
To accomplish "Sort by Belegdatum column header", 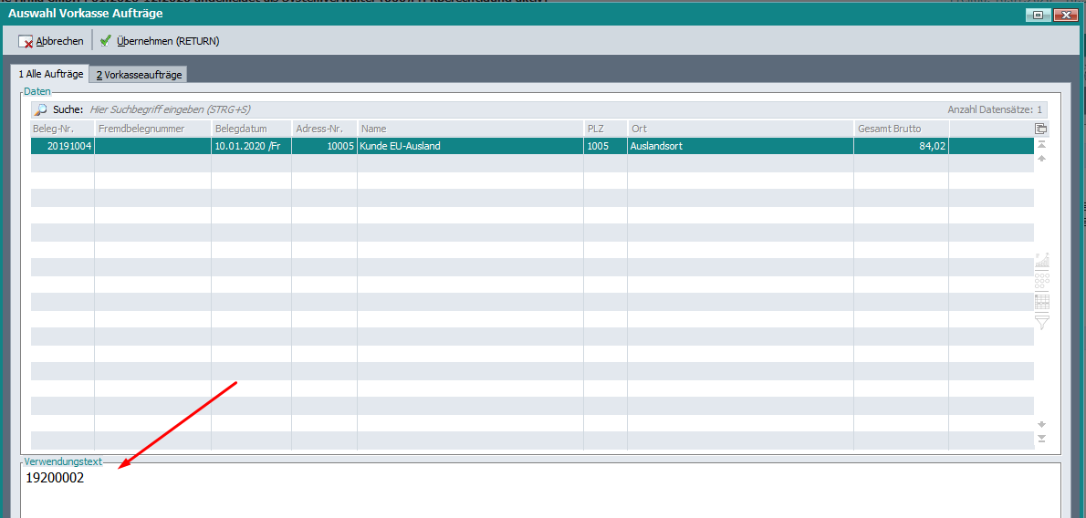I will pos(251,129).
